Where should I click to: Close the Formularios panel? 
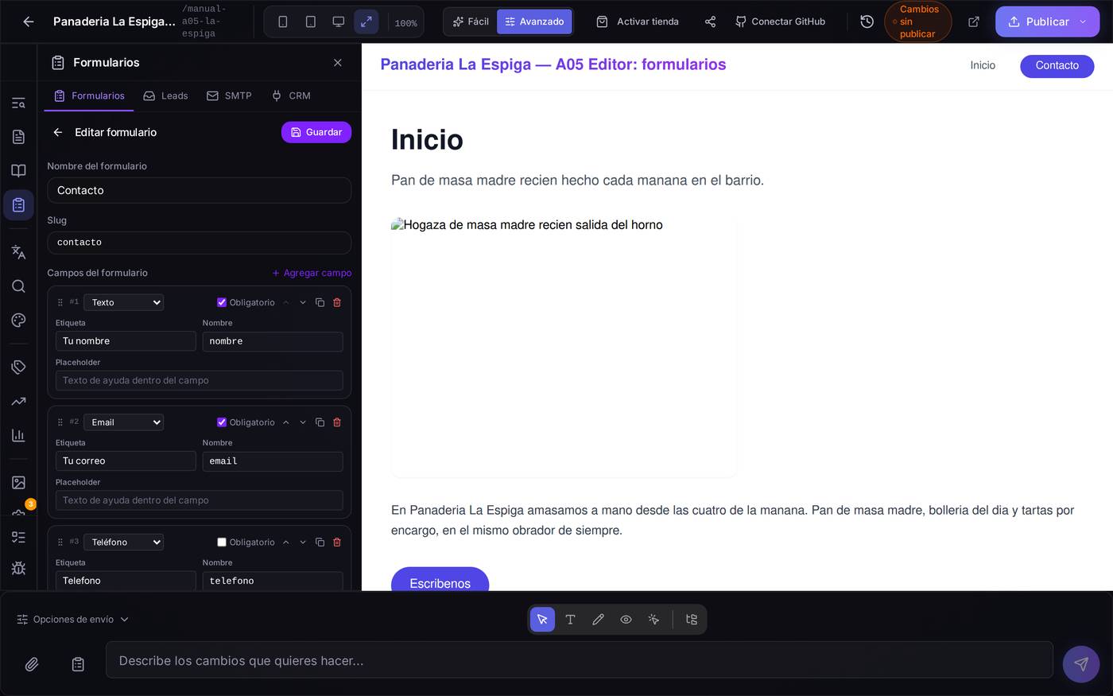[x=338, y=63]
